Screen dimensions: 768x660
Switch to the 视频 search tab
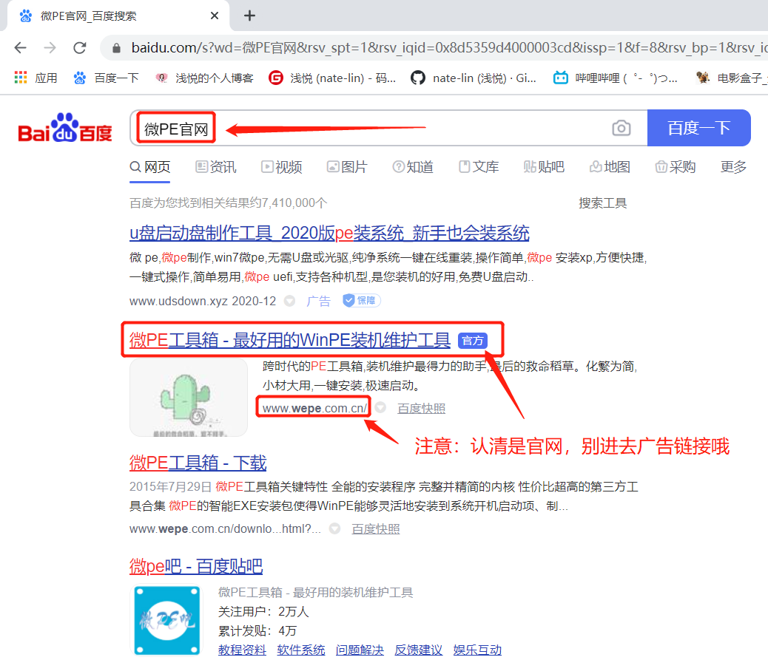281,167
